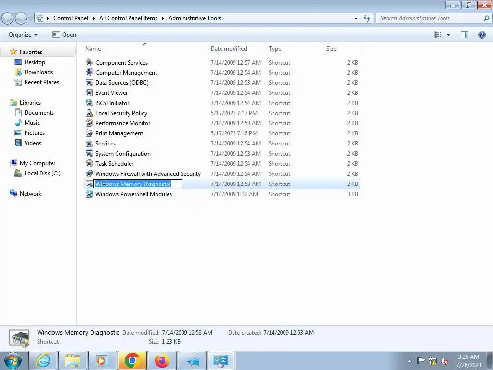
Task: Select Network in navigation pane
Action: tap(30, 194)
